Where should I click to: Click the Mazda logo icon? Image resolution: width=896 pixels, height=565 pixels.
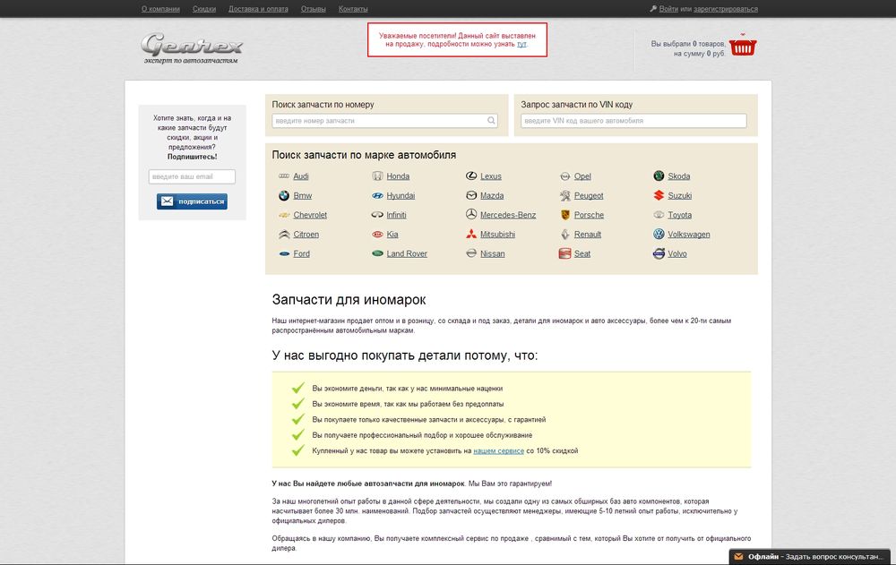(471, 195)
